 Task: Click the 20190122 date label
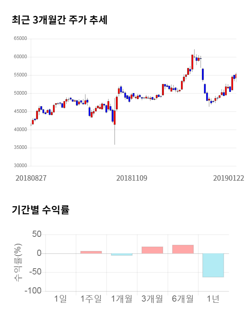click(229, 178)
